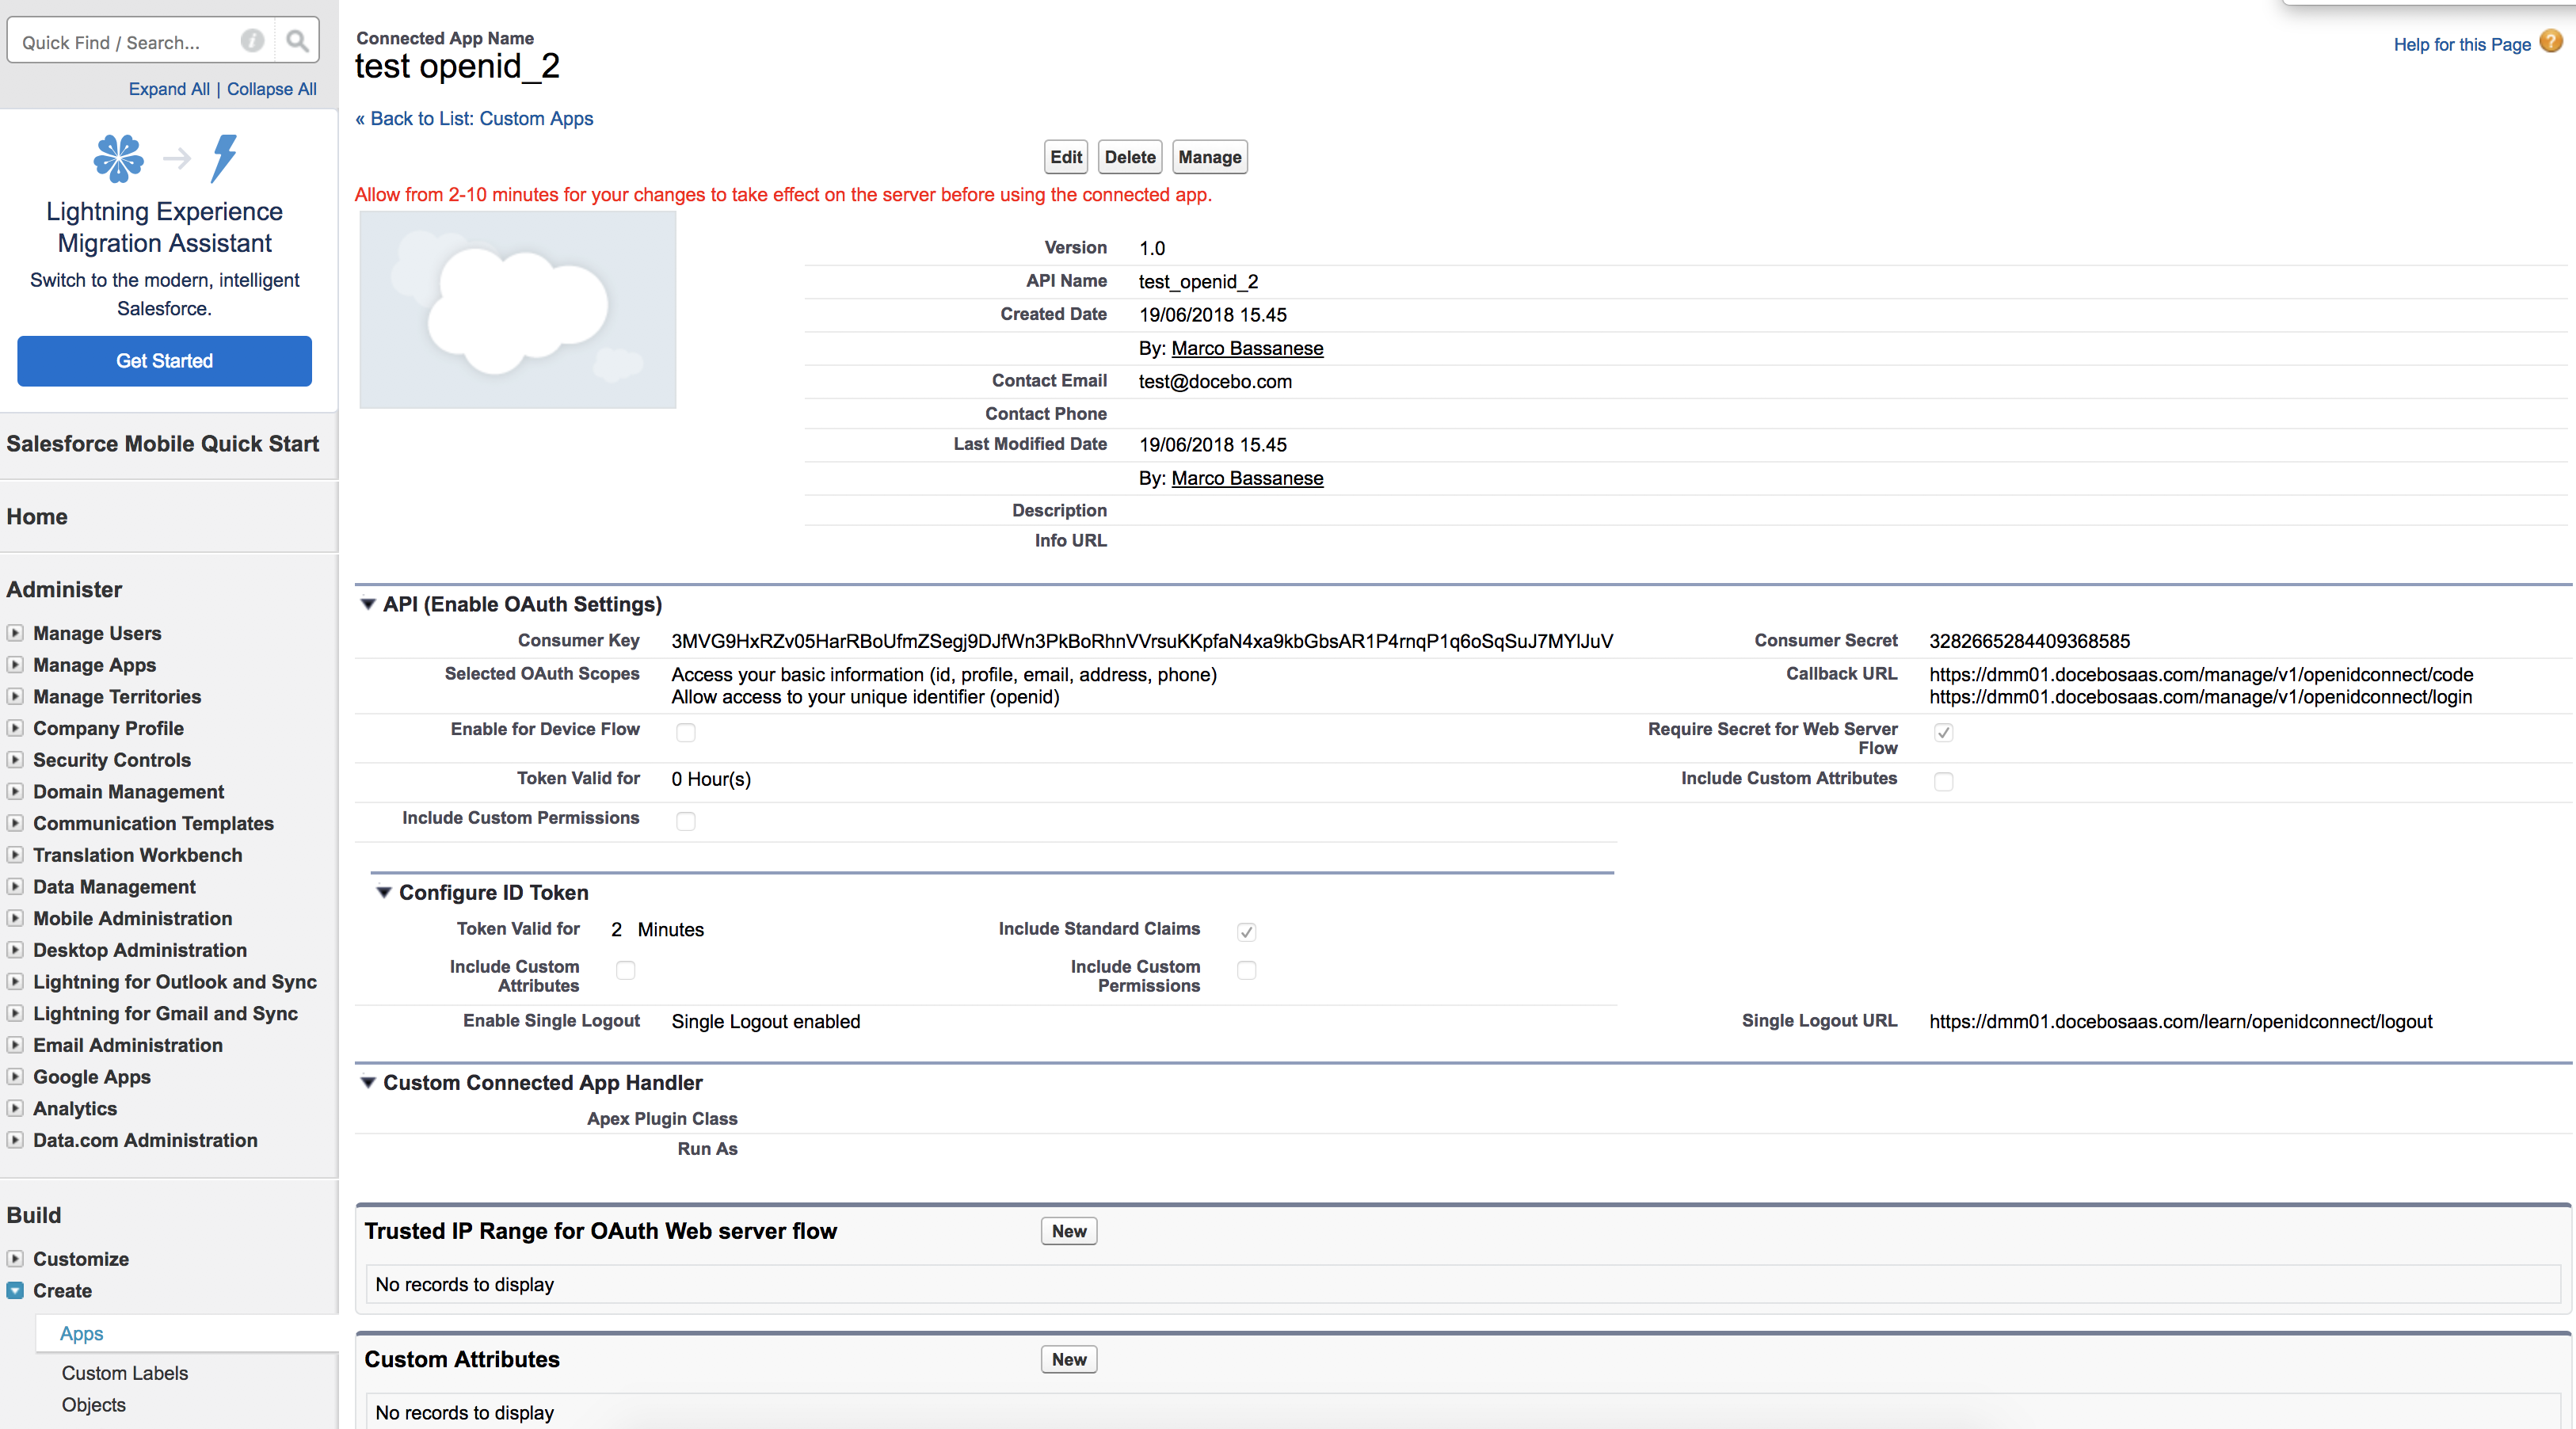The height and width of the screenshot is (1429, 2576).
Task: Click the Quick Find search magnifier icon
Action: pyautogui.click(x=296, y=41)
